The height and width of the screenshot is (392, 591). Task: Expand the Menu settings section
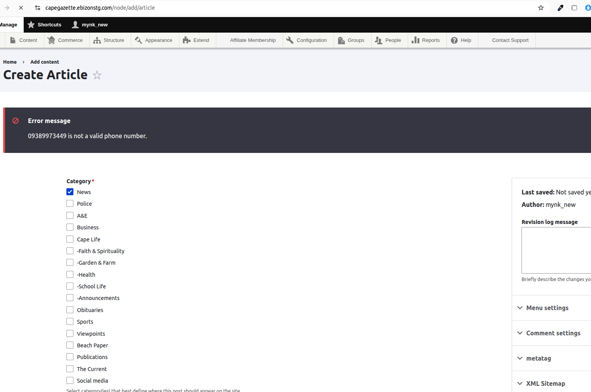547,308
